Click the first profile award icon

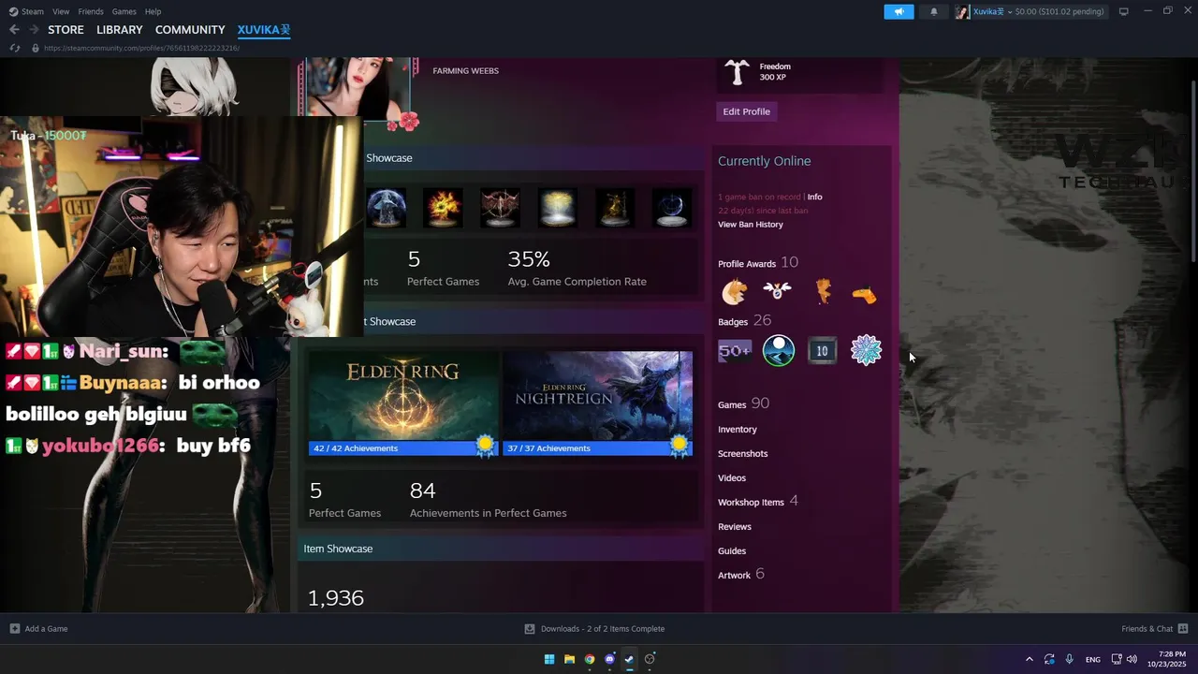[x=735, y=293]
